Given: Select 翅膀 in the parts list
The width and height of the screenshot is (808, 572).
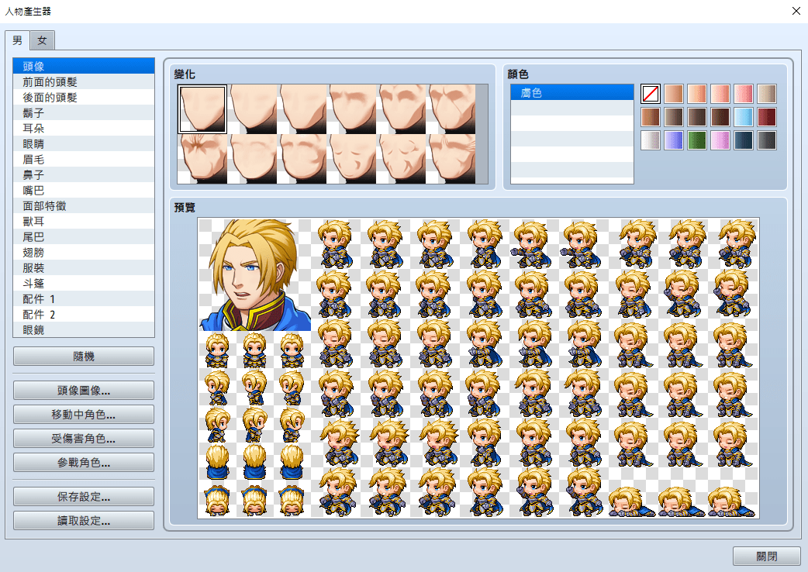Looking at the screenshot, I should 84,253.
